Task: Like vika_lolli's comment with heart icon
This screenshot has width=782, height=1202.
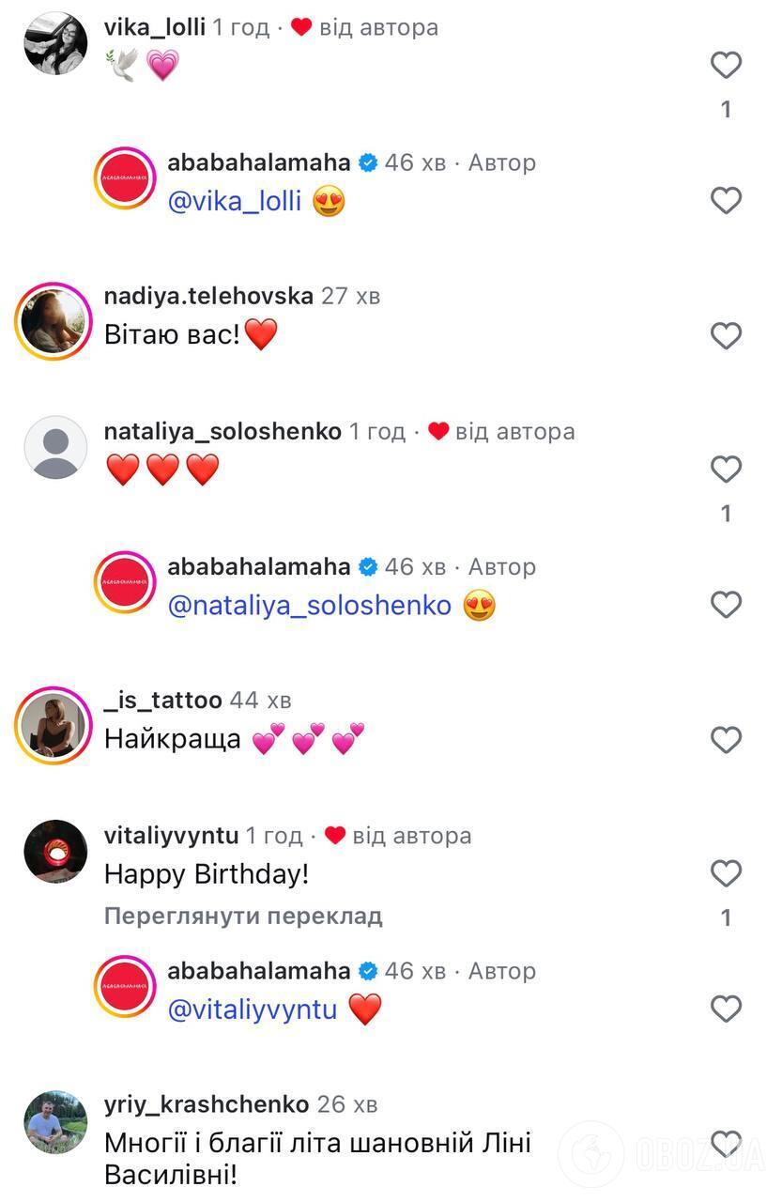Action: [726, 65]
